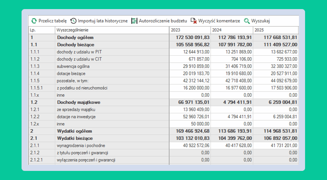Select the Dochody majątkowe row label
This screenshot has height=180, width=327.
pyautogui.click(x=78, y=102)
